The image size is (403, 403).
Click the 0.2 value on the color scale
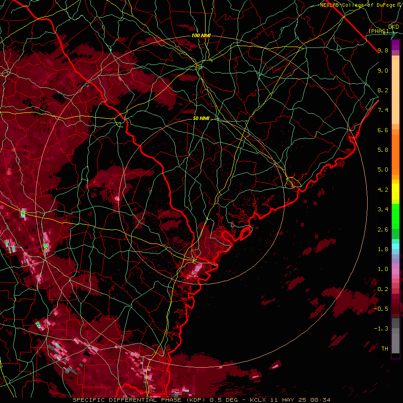click(383, 289)
